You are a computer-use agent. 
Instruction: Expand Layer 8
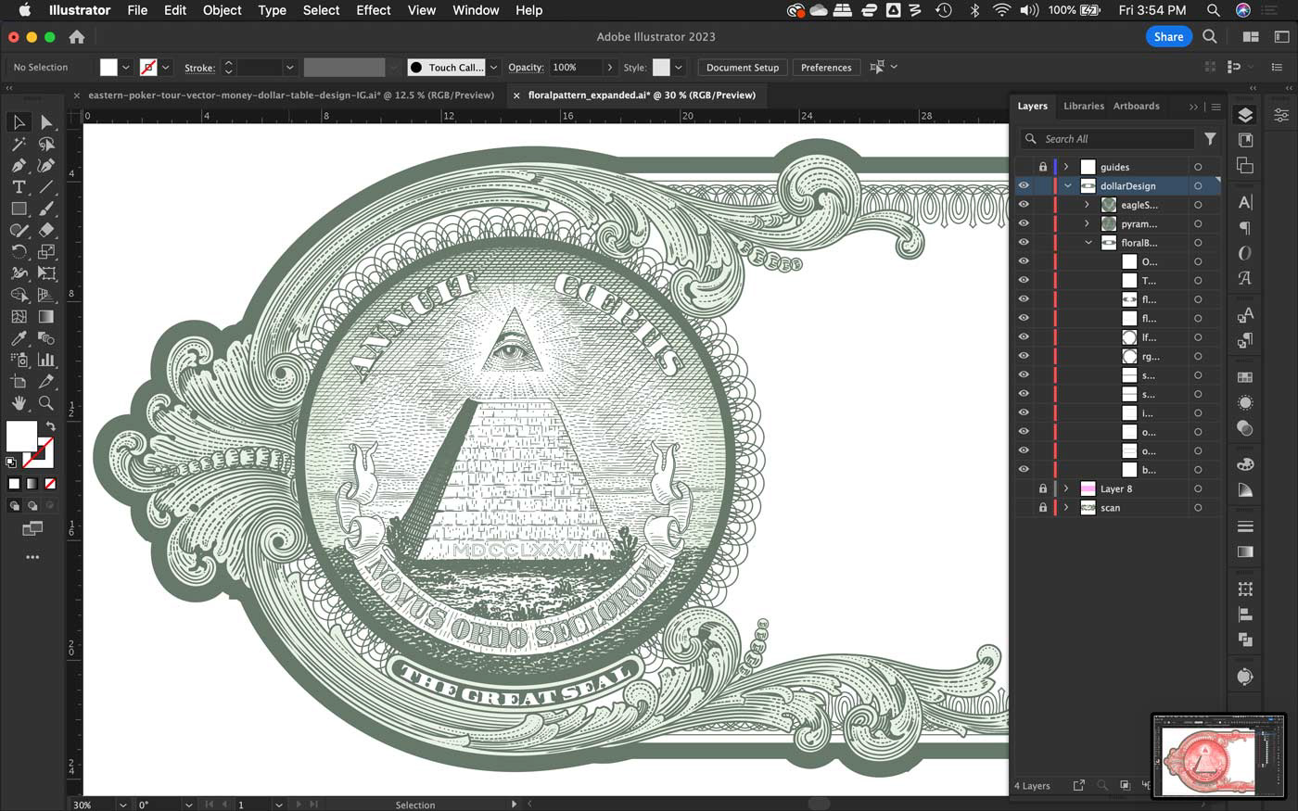pyautogui.click(x=1066, y=488)
